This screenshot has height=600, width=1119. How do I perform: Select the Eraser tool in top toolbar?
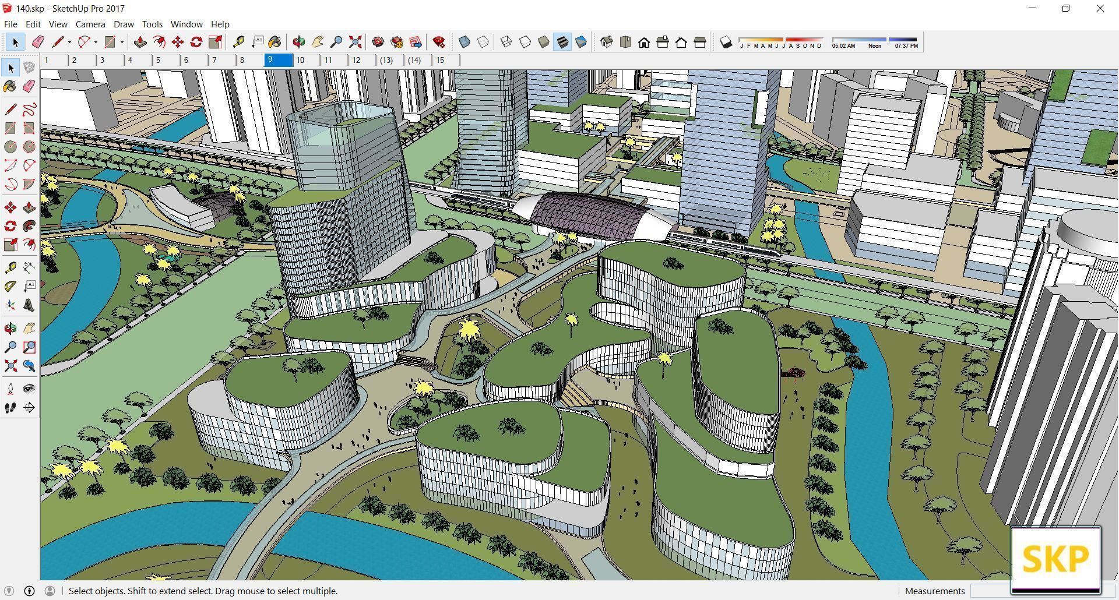38,42
